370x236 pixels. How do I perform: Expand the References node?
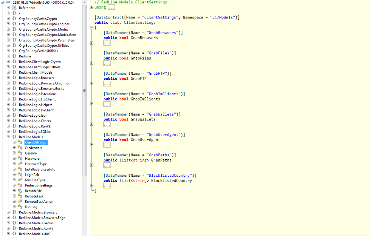tap(8, 8)
